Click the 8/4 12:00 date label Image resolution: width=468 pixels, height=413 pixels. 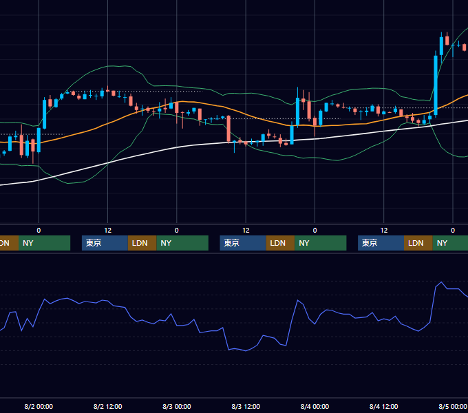point(383,406)
